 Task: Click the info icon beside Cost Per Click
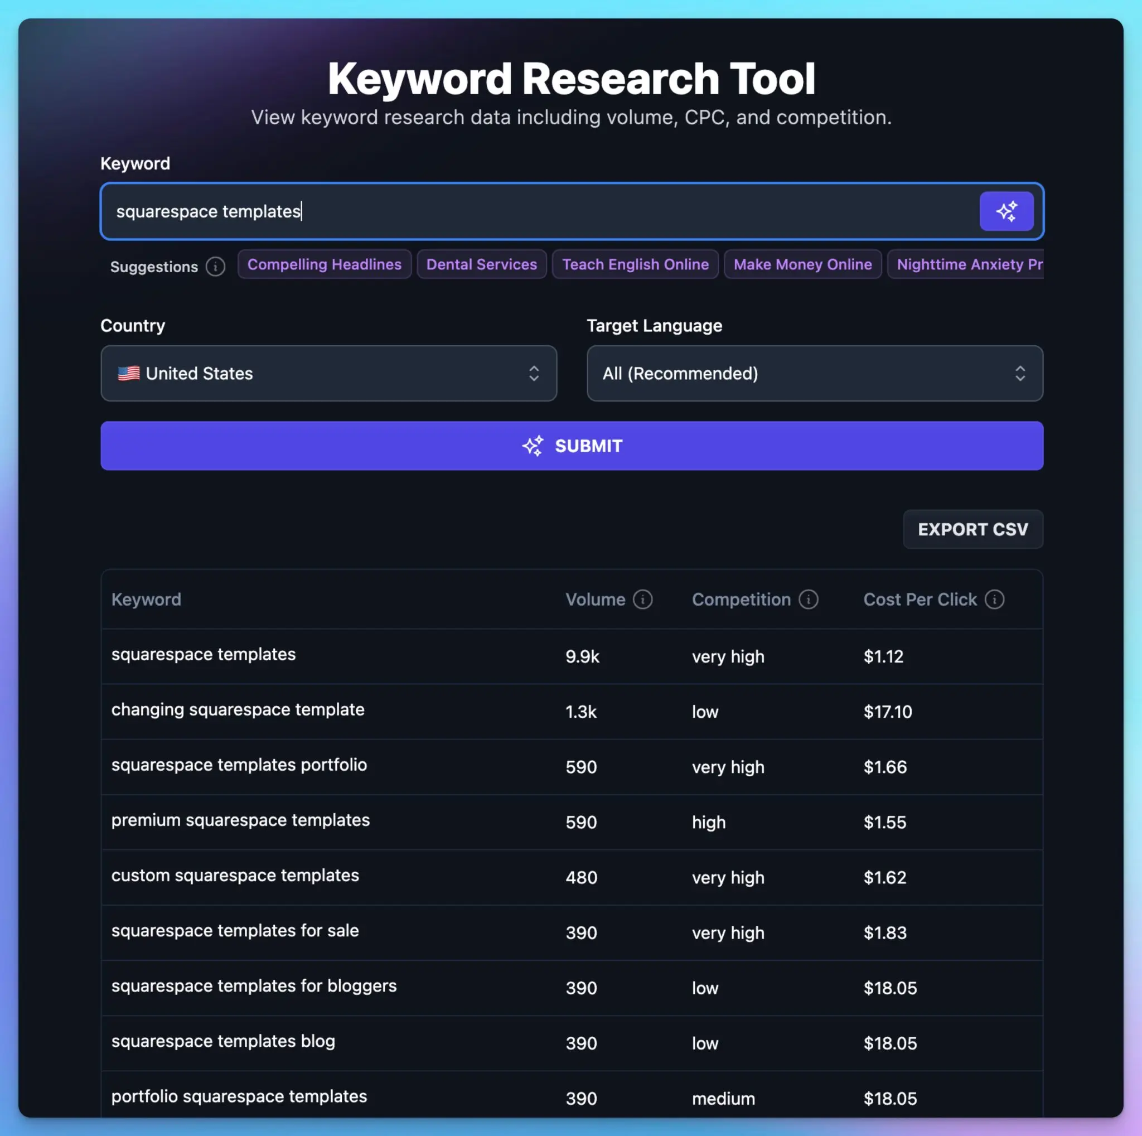[x=995, y=599]
